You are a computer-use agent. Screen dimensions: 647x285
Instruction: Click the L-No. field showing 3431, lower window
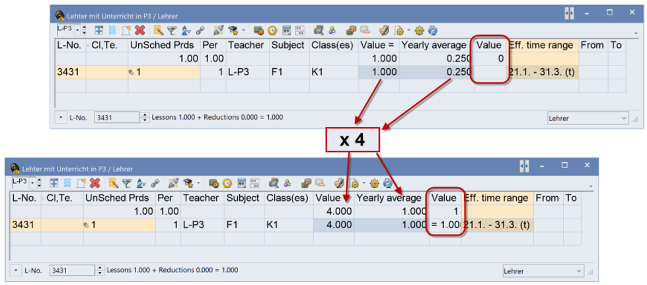[x=73, y=270]
